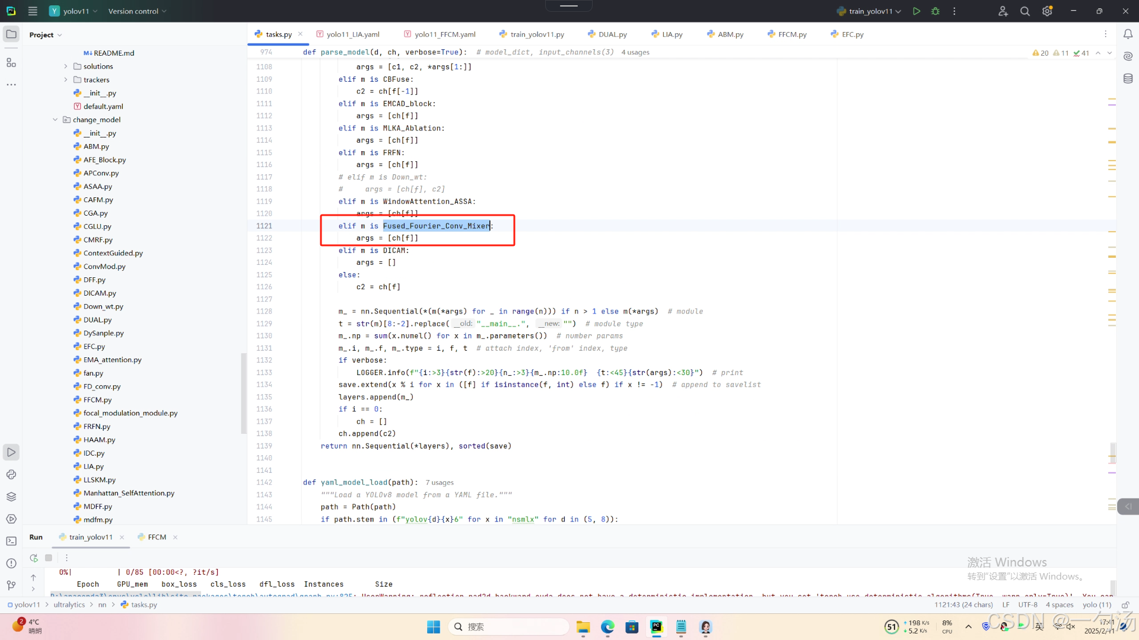Expand the solutions folder
Image resolution: width=1139 pixels, height=640 pixels.
pos(66,66)
